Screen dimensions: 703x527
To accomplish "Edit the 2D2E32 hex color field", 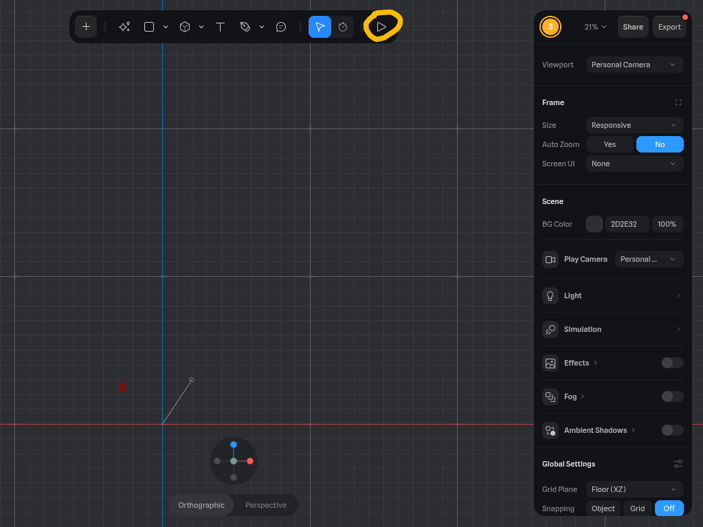I will 627,224.
